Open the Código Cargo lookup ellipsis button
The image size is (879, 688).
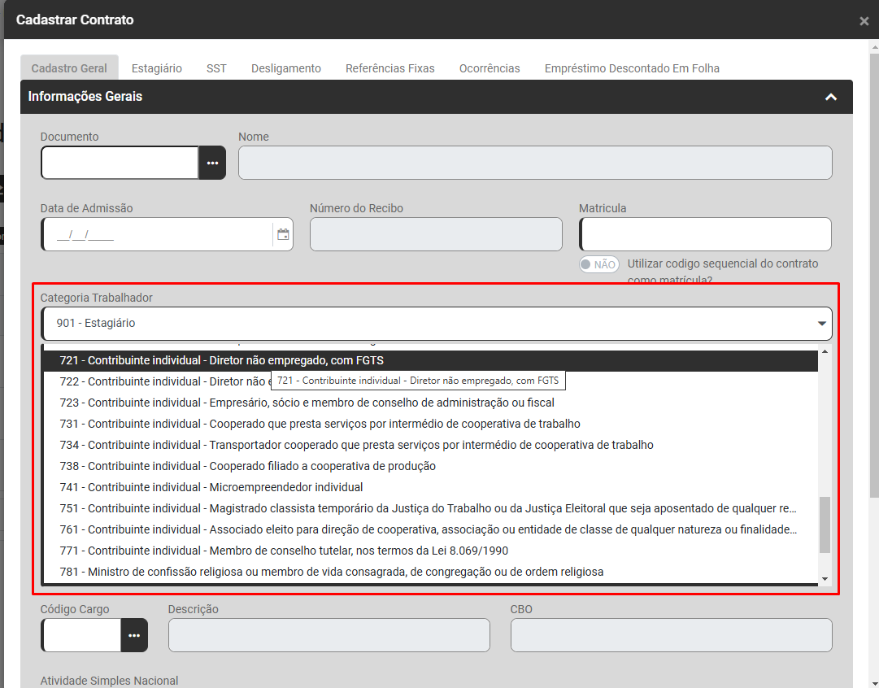click(134, 635)
